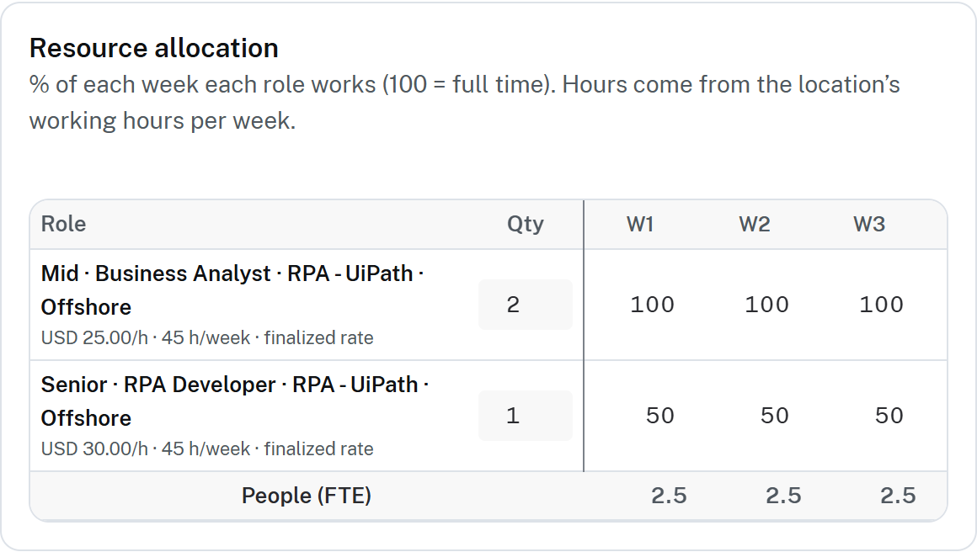Viewport: 977px width, 552px height.
Task: Select Senior RPA Developer role name
Action: pyautogui.click(x=235, y=401)
